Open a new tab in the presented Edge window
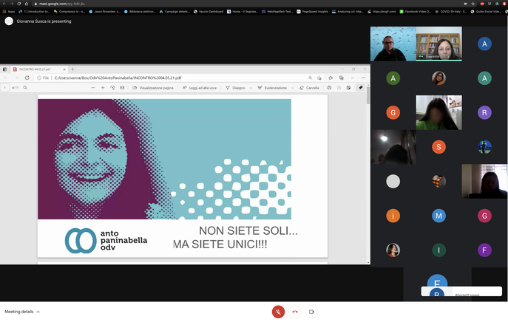The height and width of the screenshot is (322, 508). [72, 69]
